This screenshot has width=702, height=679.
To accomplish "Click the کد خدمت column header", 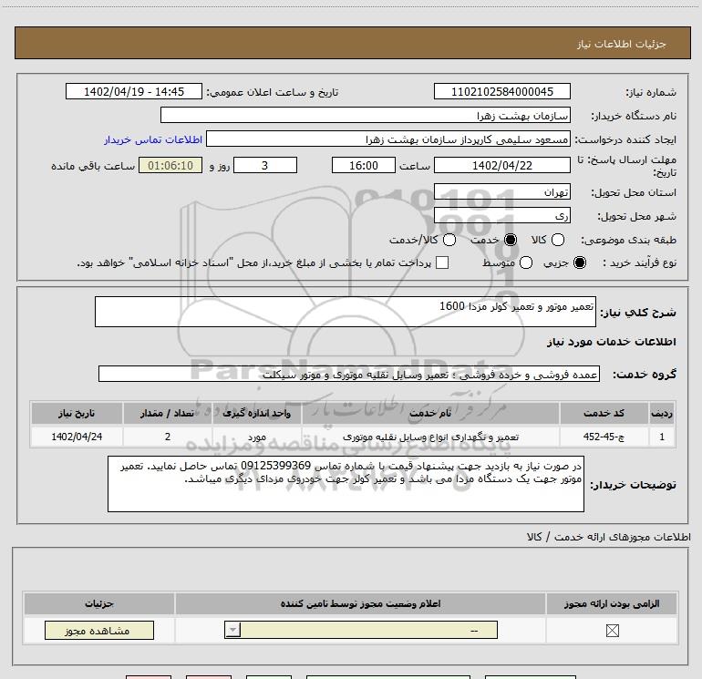I will point(604,413).
